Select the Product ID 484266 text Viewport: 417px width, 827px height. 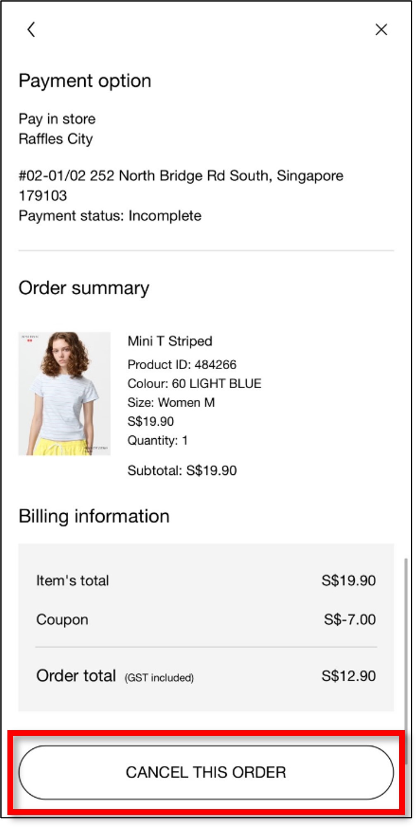182,365
